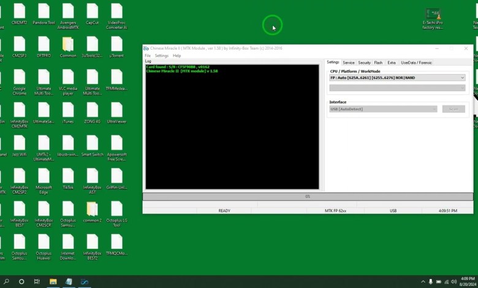Click InfinityBox BEST desktop icon
478x288 pixels.
(20, 214)
